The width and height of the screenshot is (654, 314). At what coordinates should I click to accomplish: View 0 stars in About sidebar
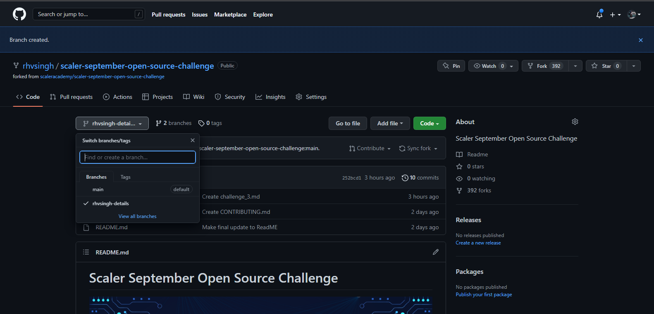tap(470, 166)
